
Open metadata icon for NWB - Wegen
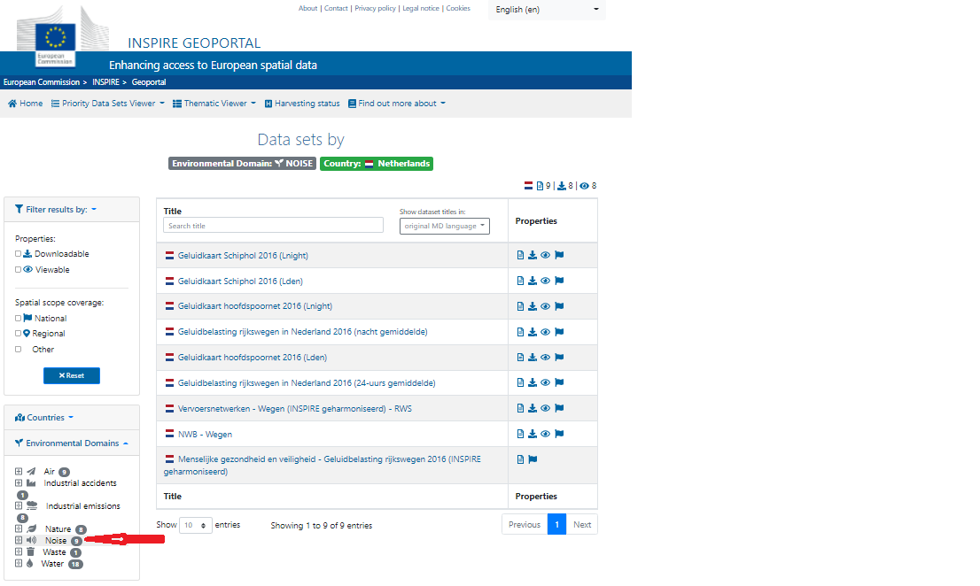[x=520, y=434]
